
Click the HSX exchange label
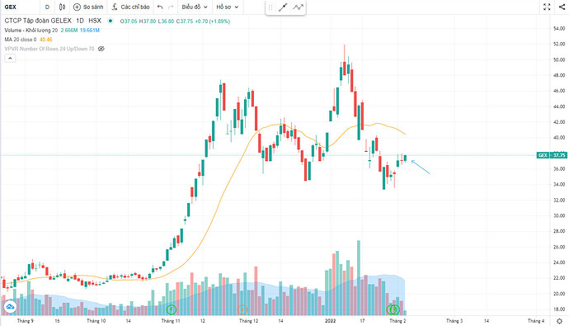point(95,21)
